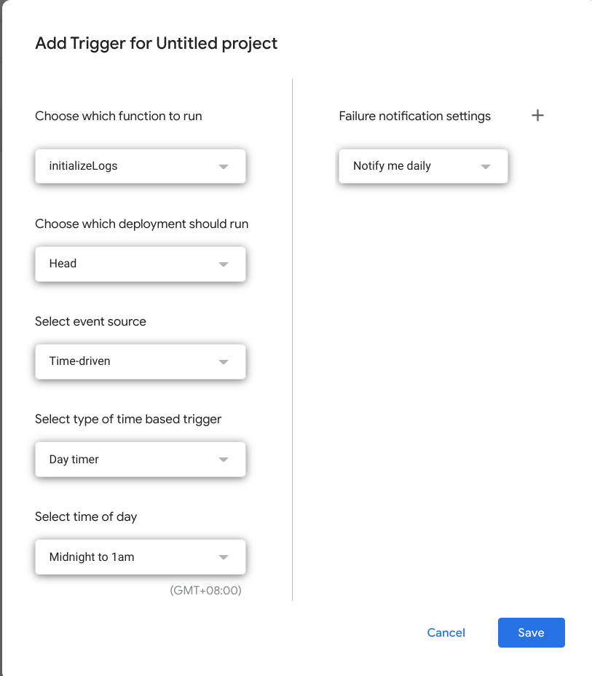Image resolution: width=592 pixels, height=676 pixels.
Task: Click the Select event source label
Action: click(x=90, y=321)
